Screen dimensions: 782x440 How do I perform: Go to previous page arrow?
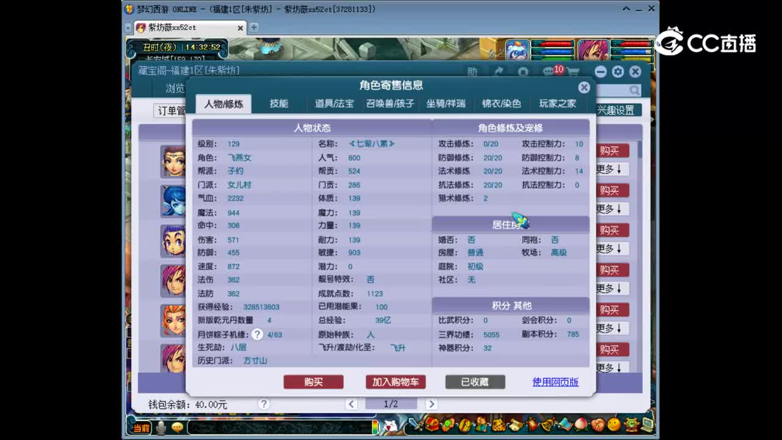coord(351,404)
